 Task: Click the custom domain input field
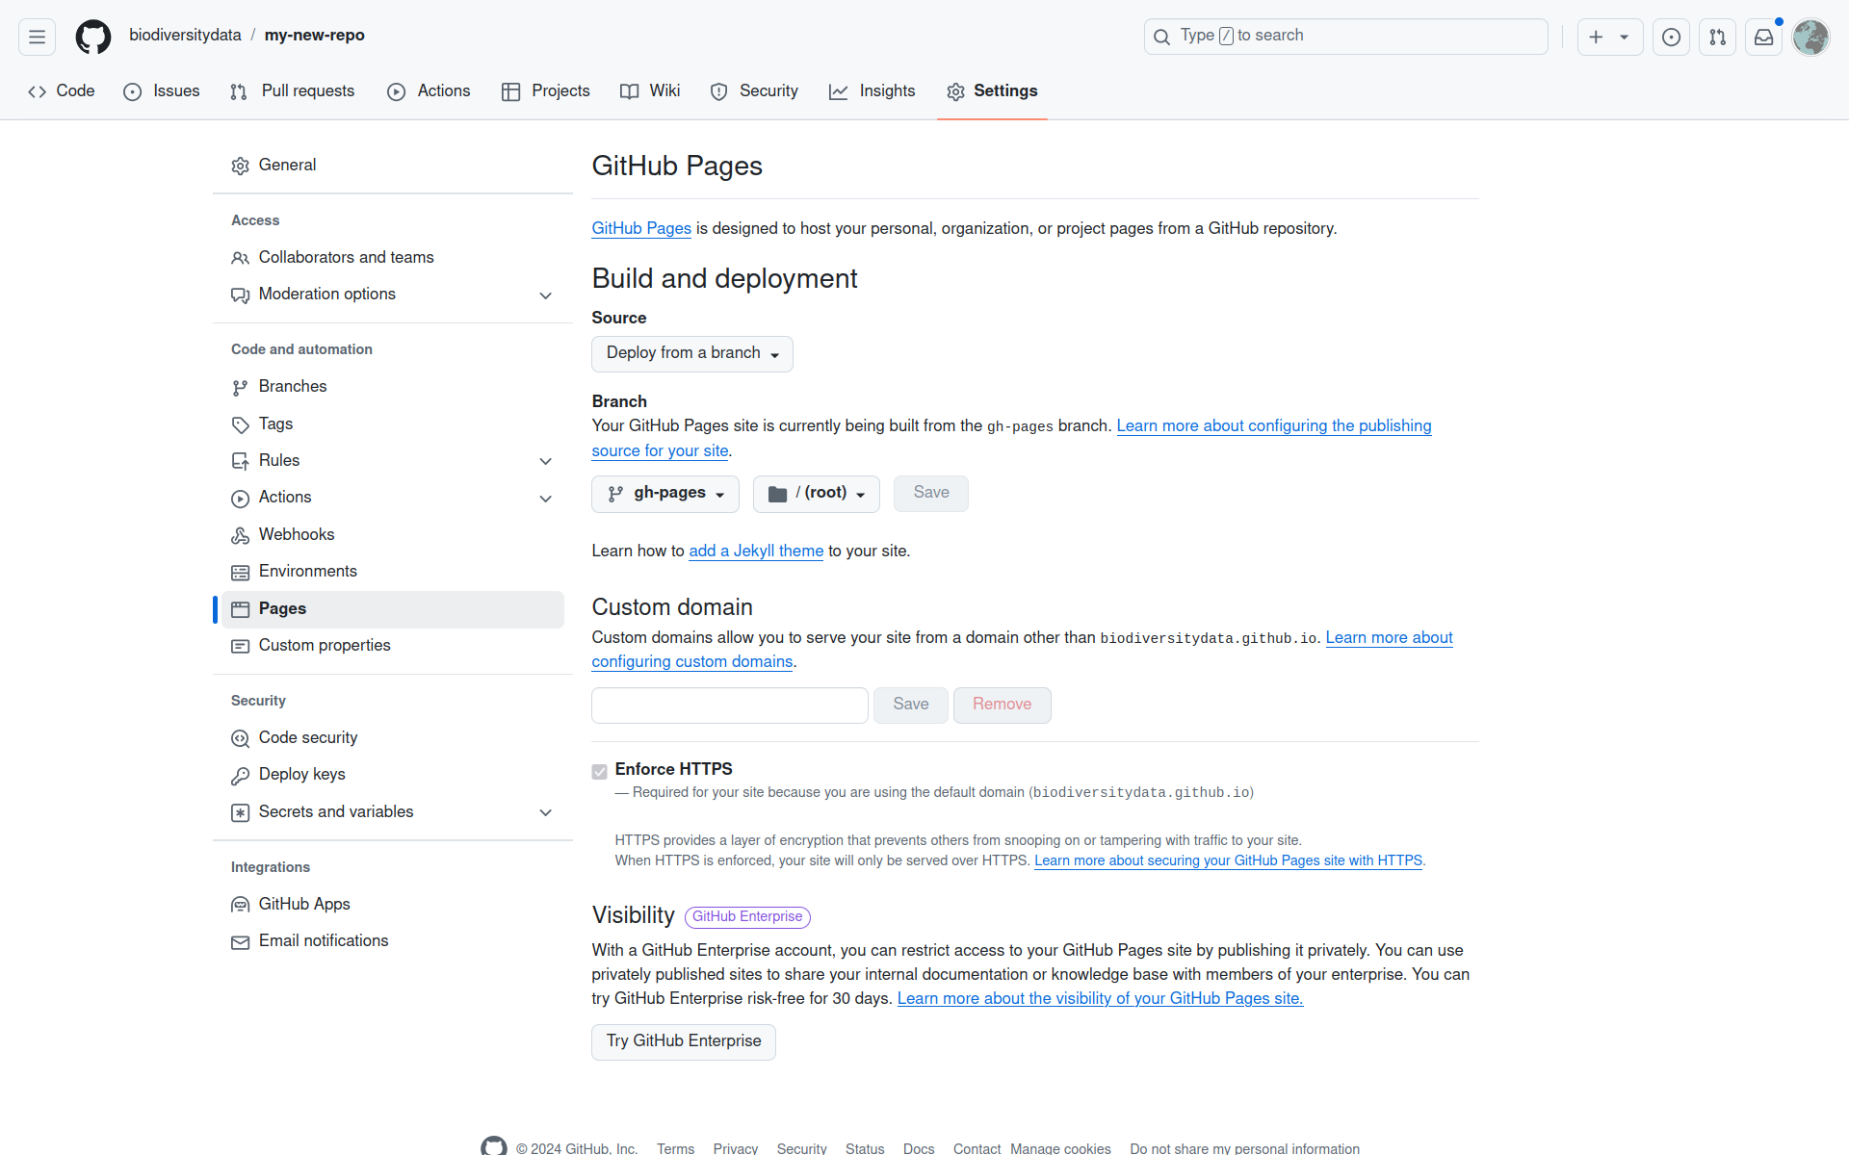coord(729,705)
